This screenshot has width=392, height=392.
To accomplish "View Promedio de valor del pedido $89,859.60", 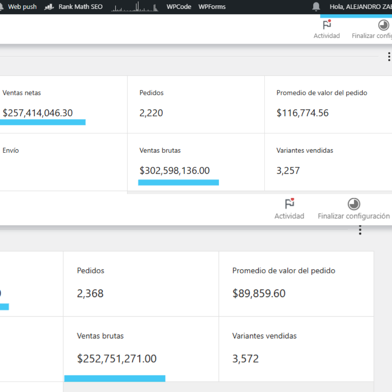I will (x=296, y=284).
